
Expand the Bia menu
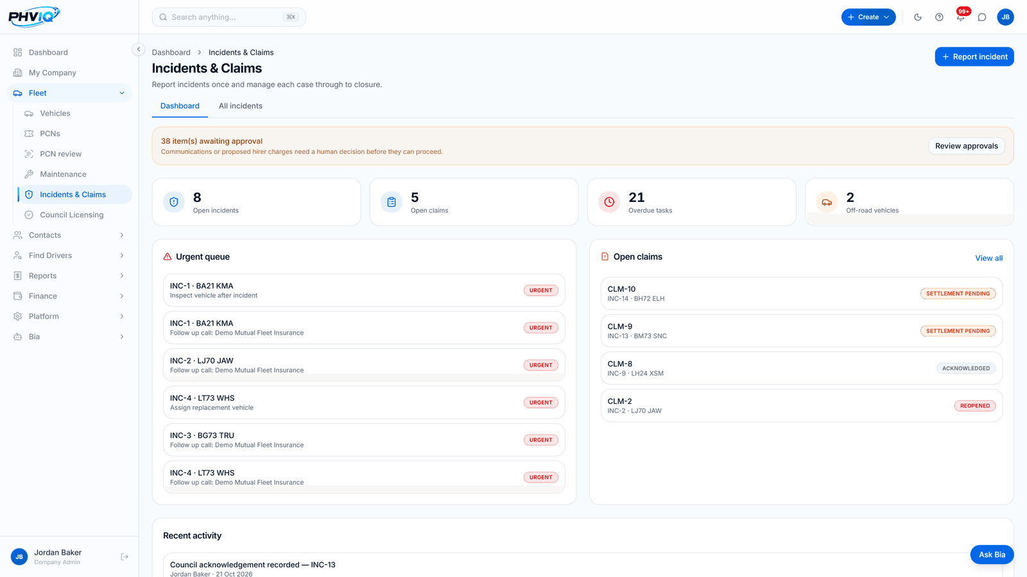[69, 337]
